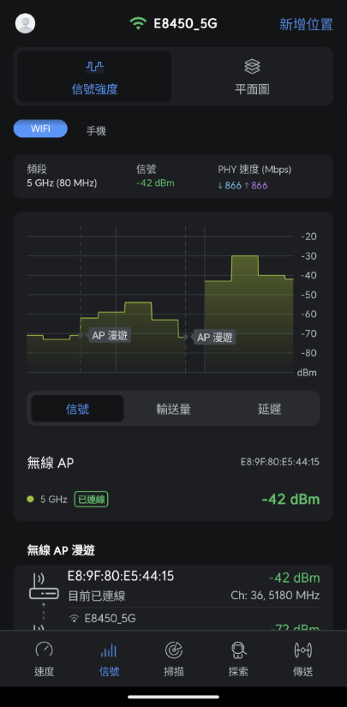Open the 探索 discovery tab
The height and width of the screenshot is (707, 347).
pos(238,659)
